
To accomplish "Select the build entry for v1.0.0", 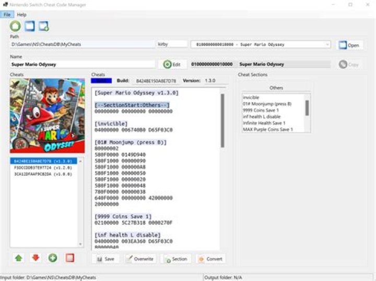I will pos(43,174).
